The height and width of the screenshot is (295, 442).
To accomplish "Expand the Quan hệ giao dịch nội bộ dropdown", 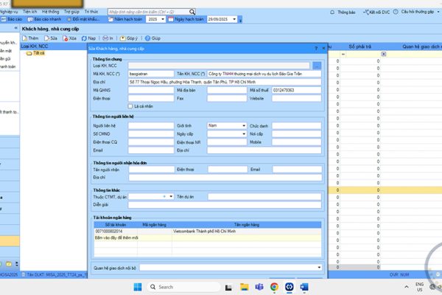I will click(319, 266).
